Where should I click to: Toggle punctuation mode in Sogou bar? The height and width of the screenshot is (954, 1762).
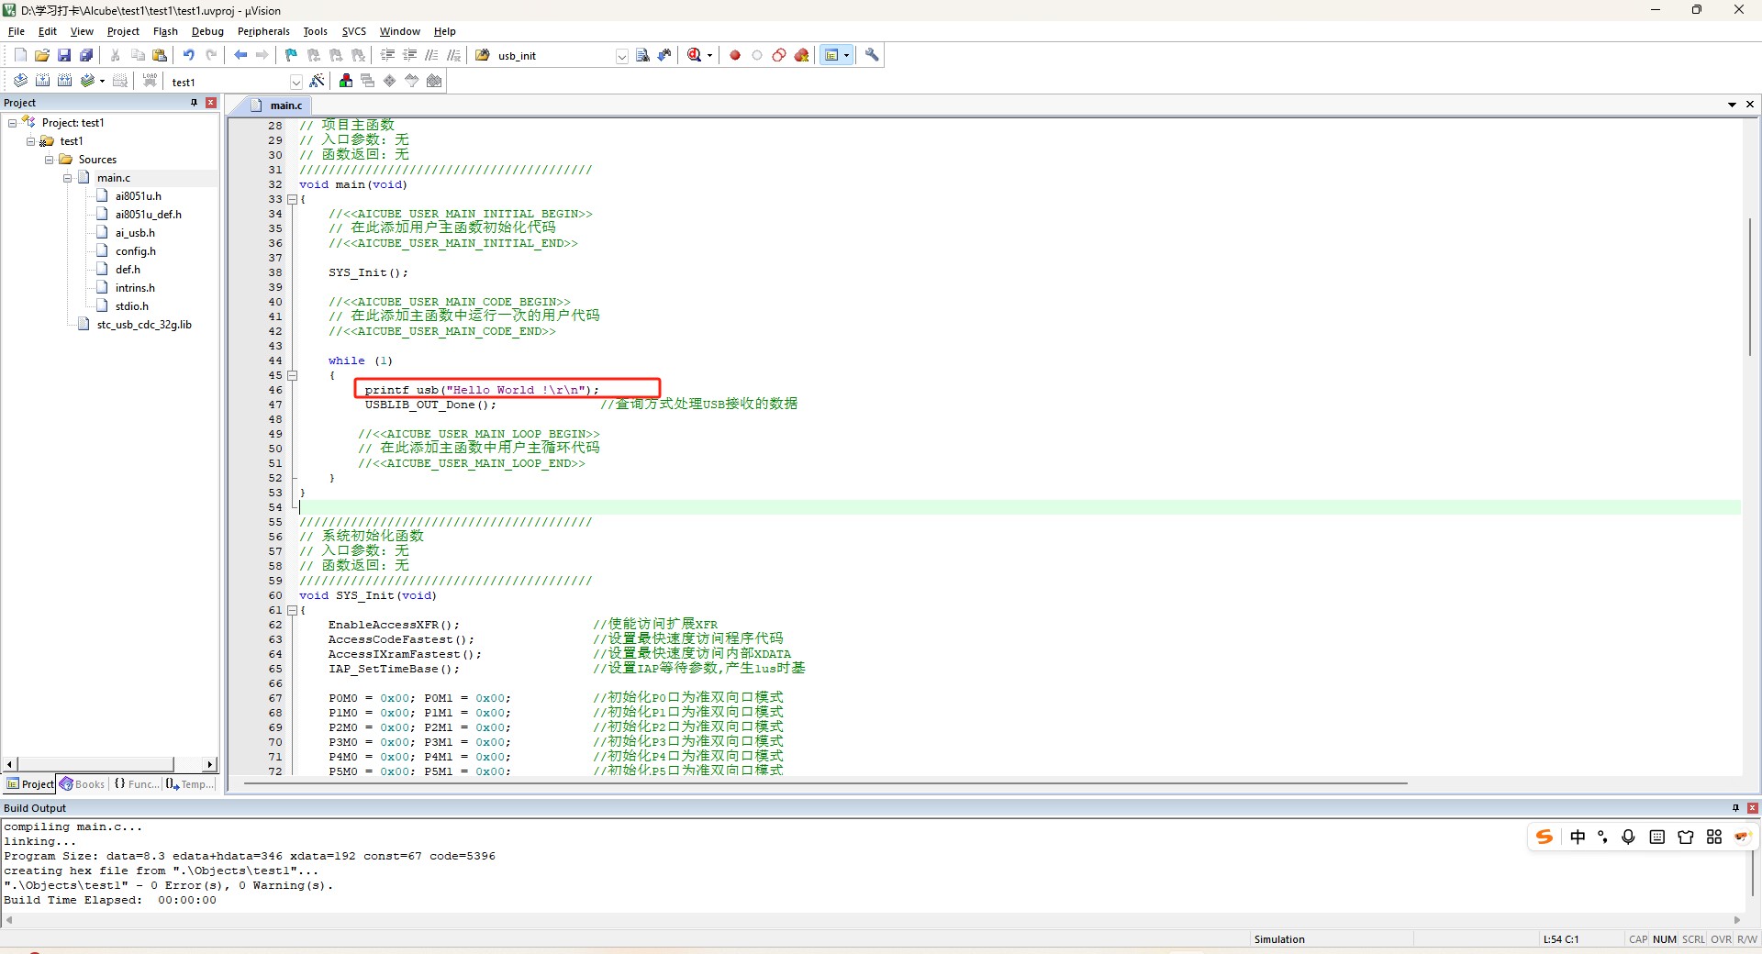1602,837
